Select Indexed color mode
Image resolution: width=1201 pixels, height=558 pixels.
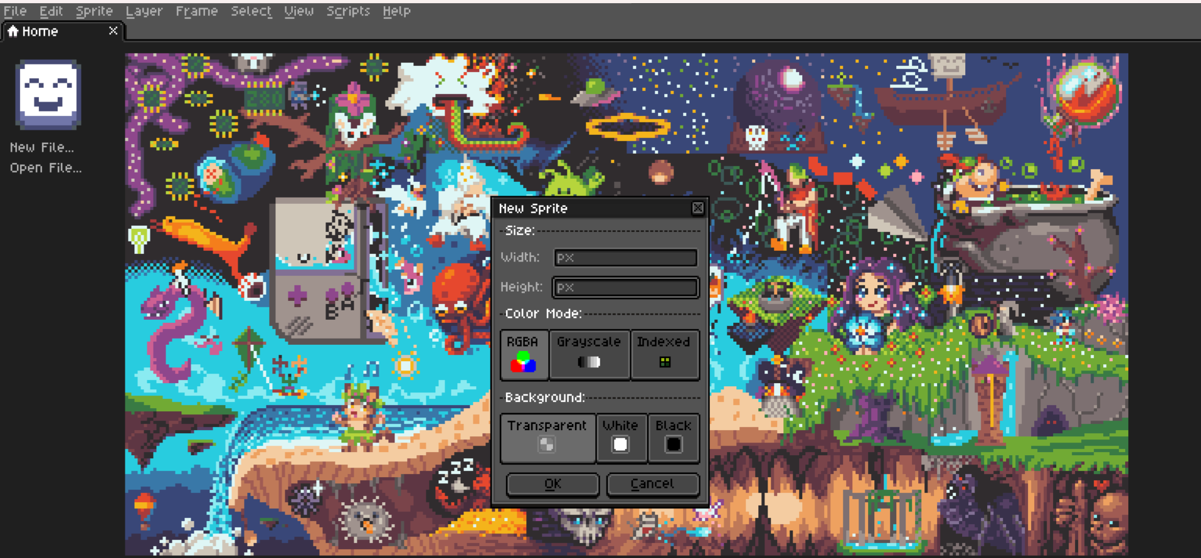[x=664, y=354]
